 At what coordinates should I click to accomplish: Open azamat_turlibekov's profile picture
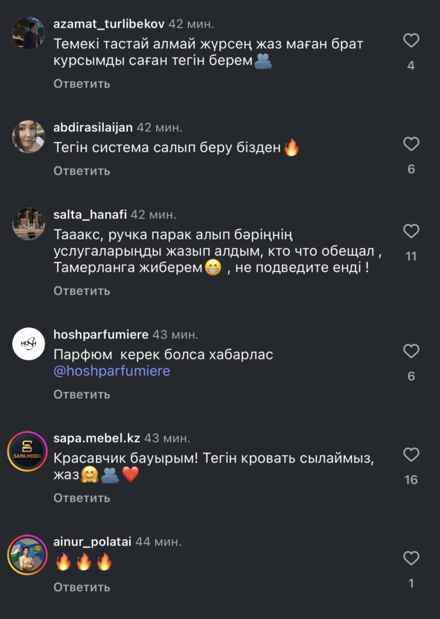pyautogui.click(x=28, y=33)
